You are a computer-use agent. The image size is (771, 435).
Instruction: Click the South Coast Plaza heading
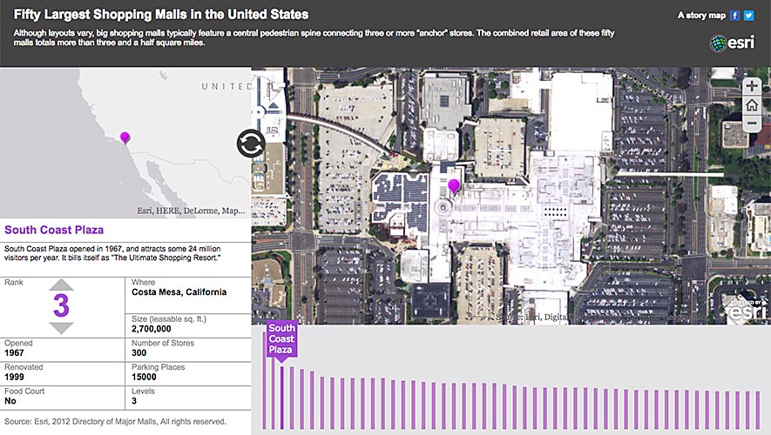[x=54, y=230]
